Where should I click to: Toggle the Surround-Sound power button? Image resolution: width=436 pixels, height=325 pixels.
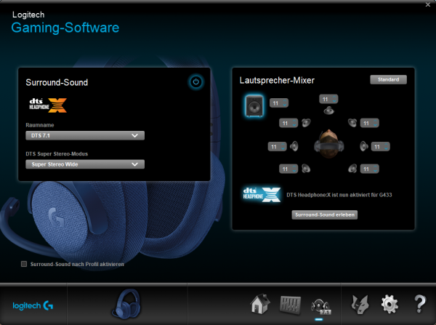pos(195,82)
